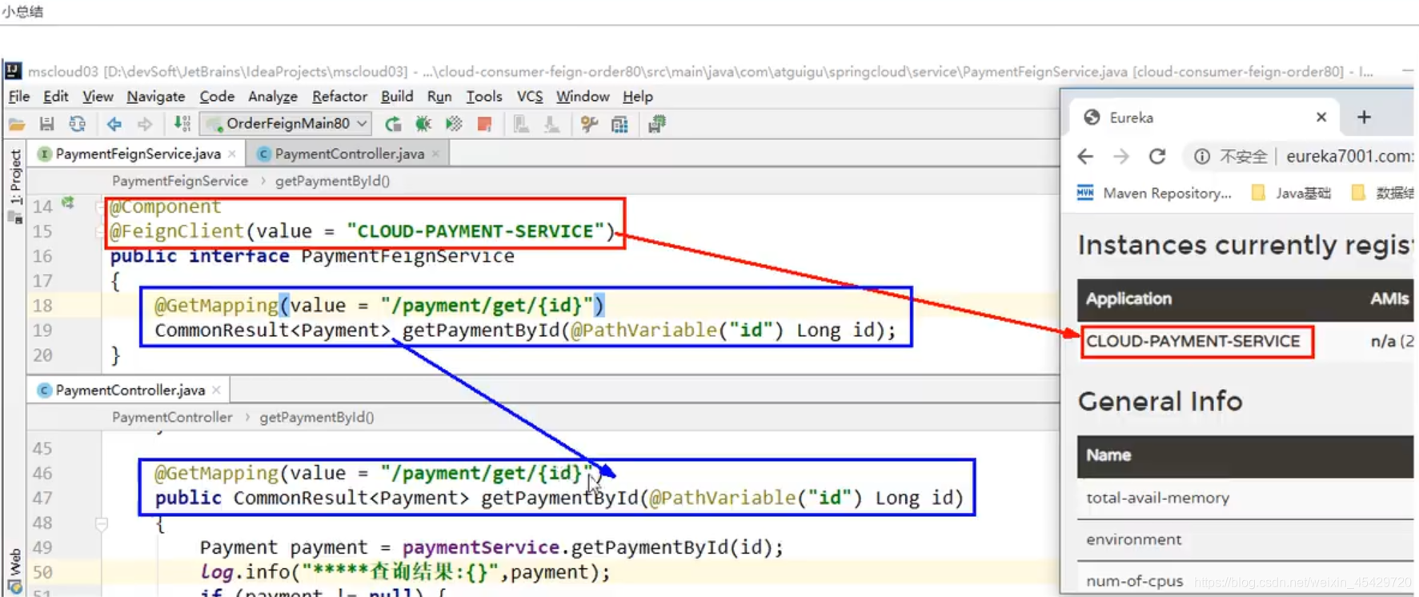Navigate back with the blue arrow icon
This screenshot has height=597, width=1419.
tap(114, 124)
